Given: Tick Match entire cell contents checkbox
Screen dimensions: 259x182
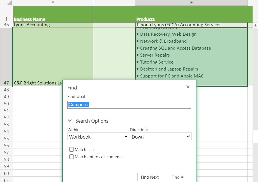Looking at the screenshot, I should coord(72,157).
